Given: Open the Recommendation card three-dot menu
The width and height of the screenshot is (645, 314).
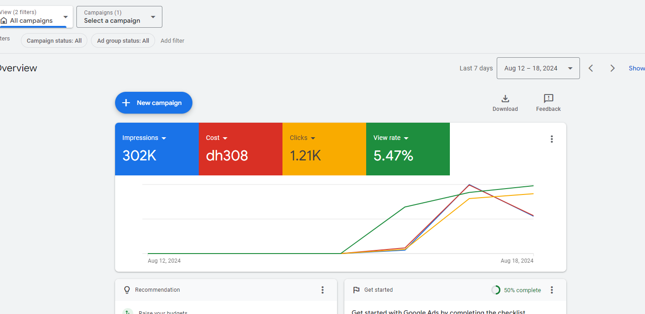Looking at the screenshot, I should (322, 290).
